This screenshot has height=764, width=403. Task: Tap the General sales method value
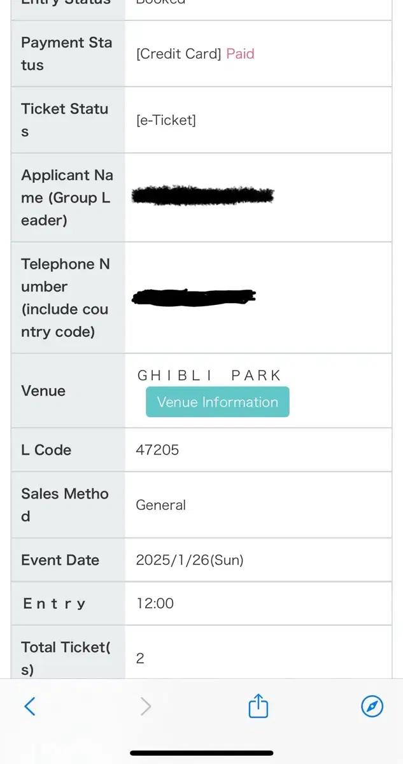click(160, 505)
